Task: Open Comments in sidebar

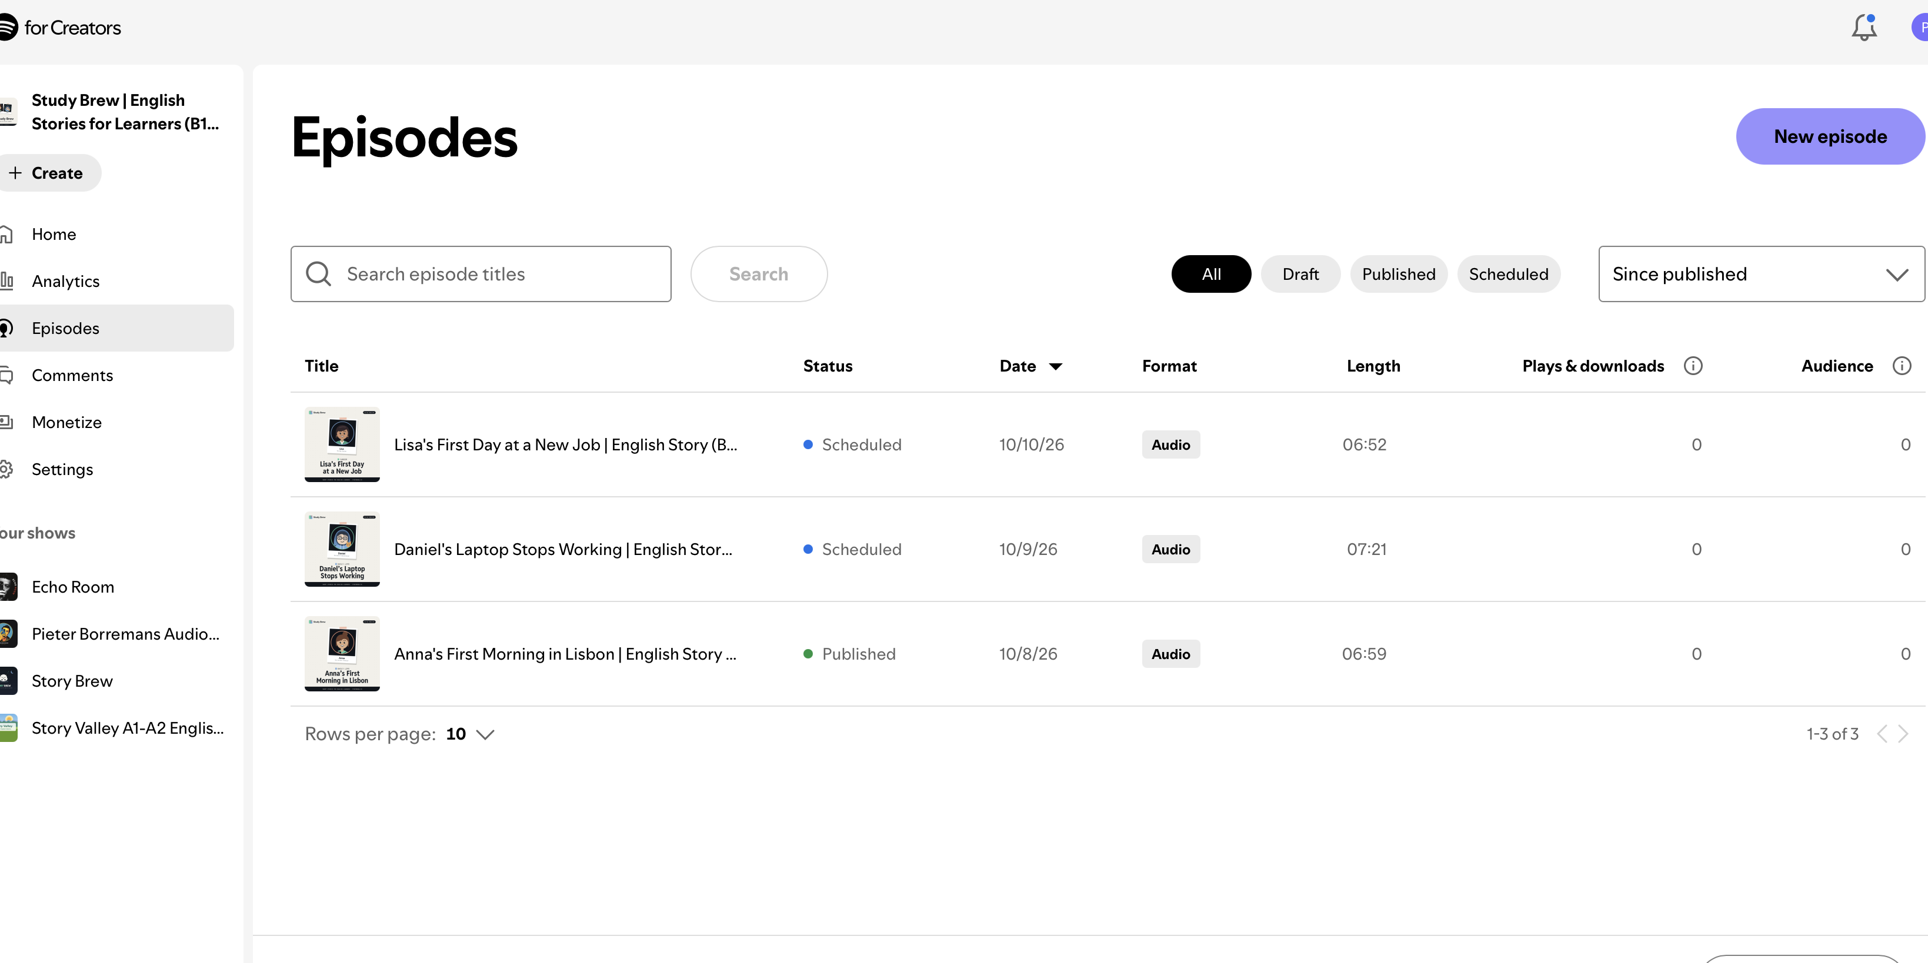Action: 117,376
